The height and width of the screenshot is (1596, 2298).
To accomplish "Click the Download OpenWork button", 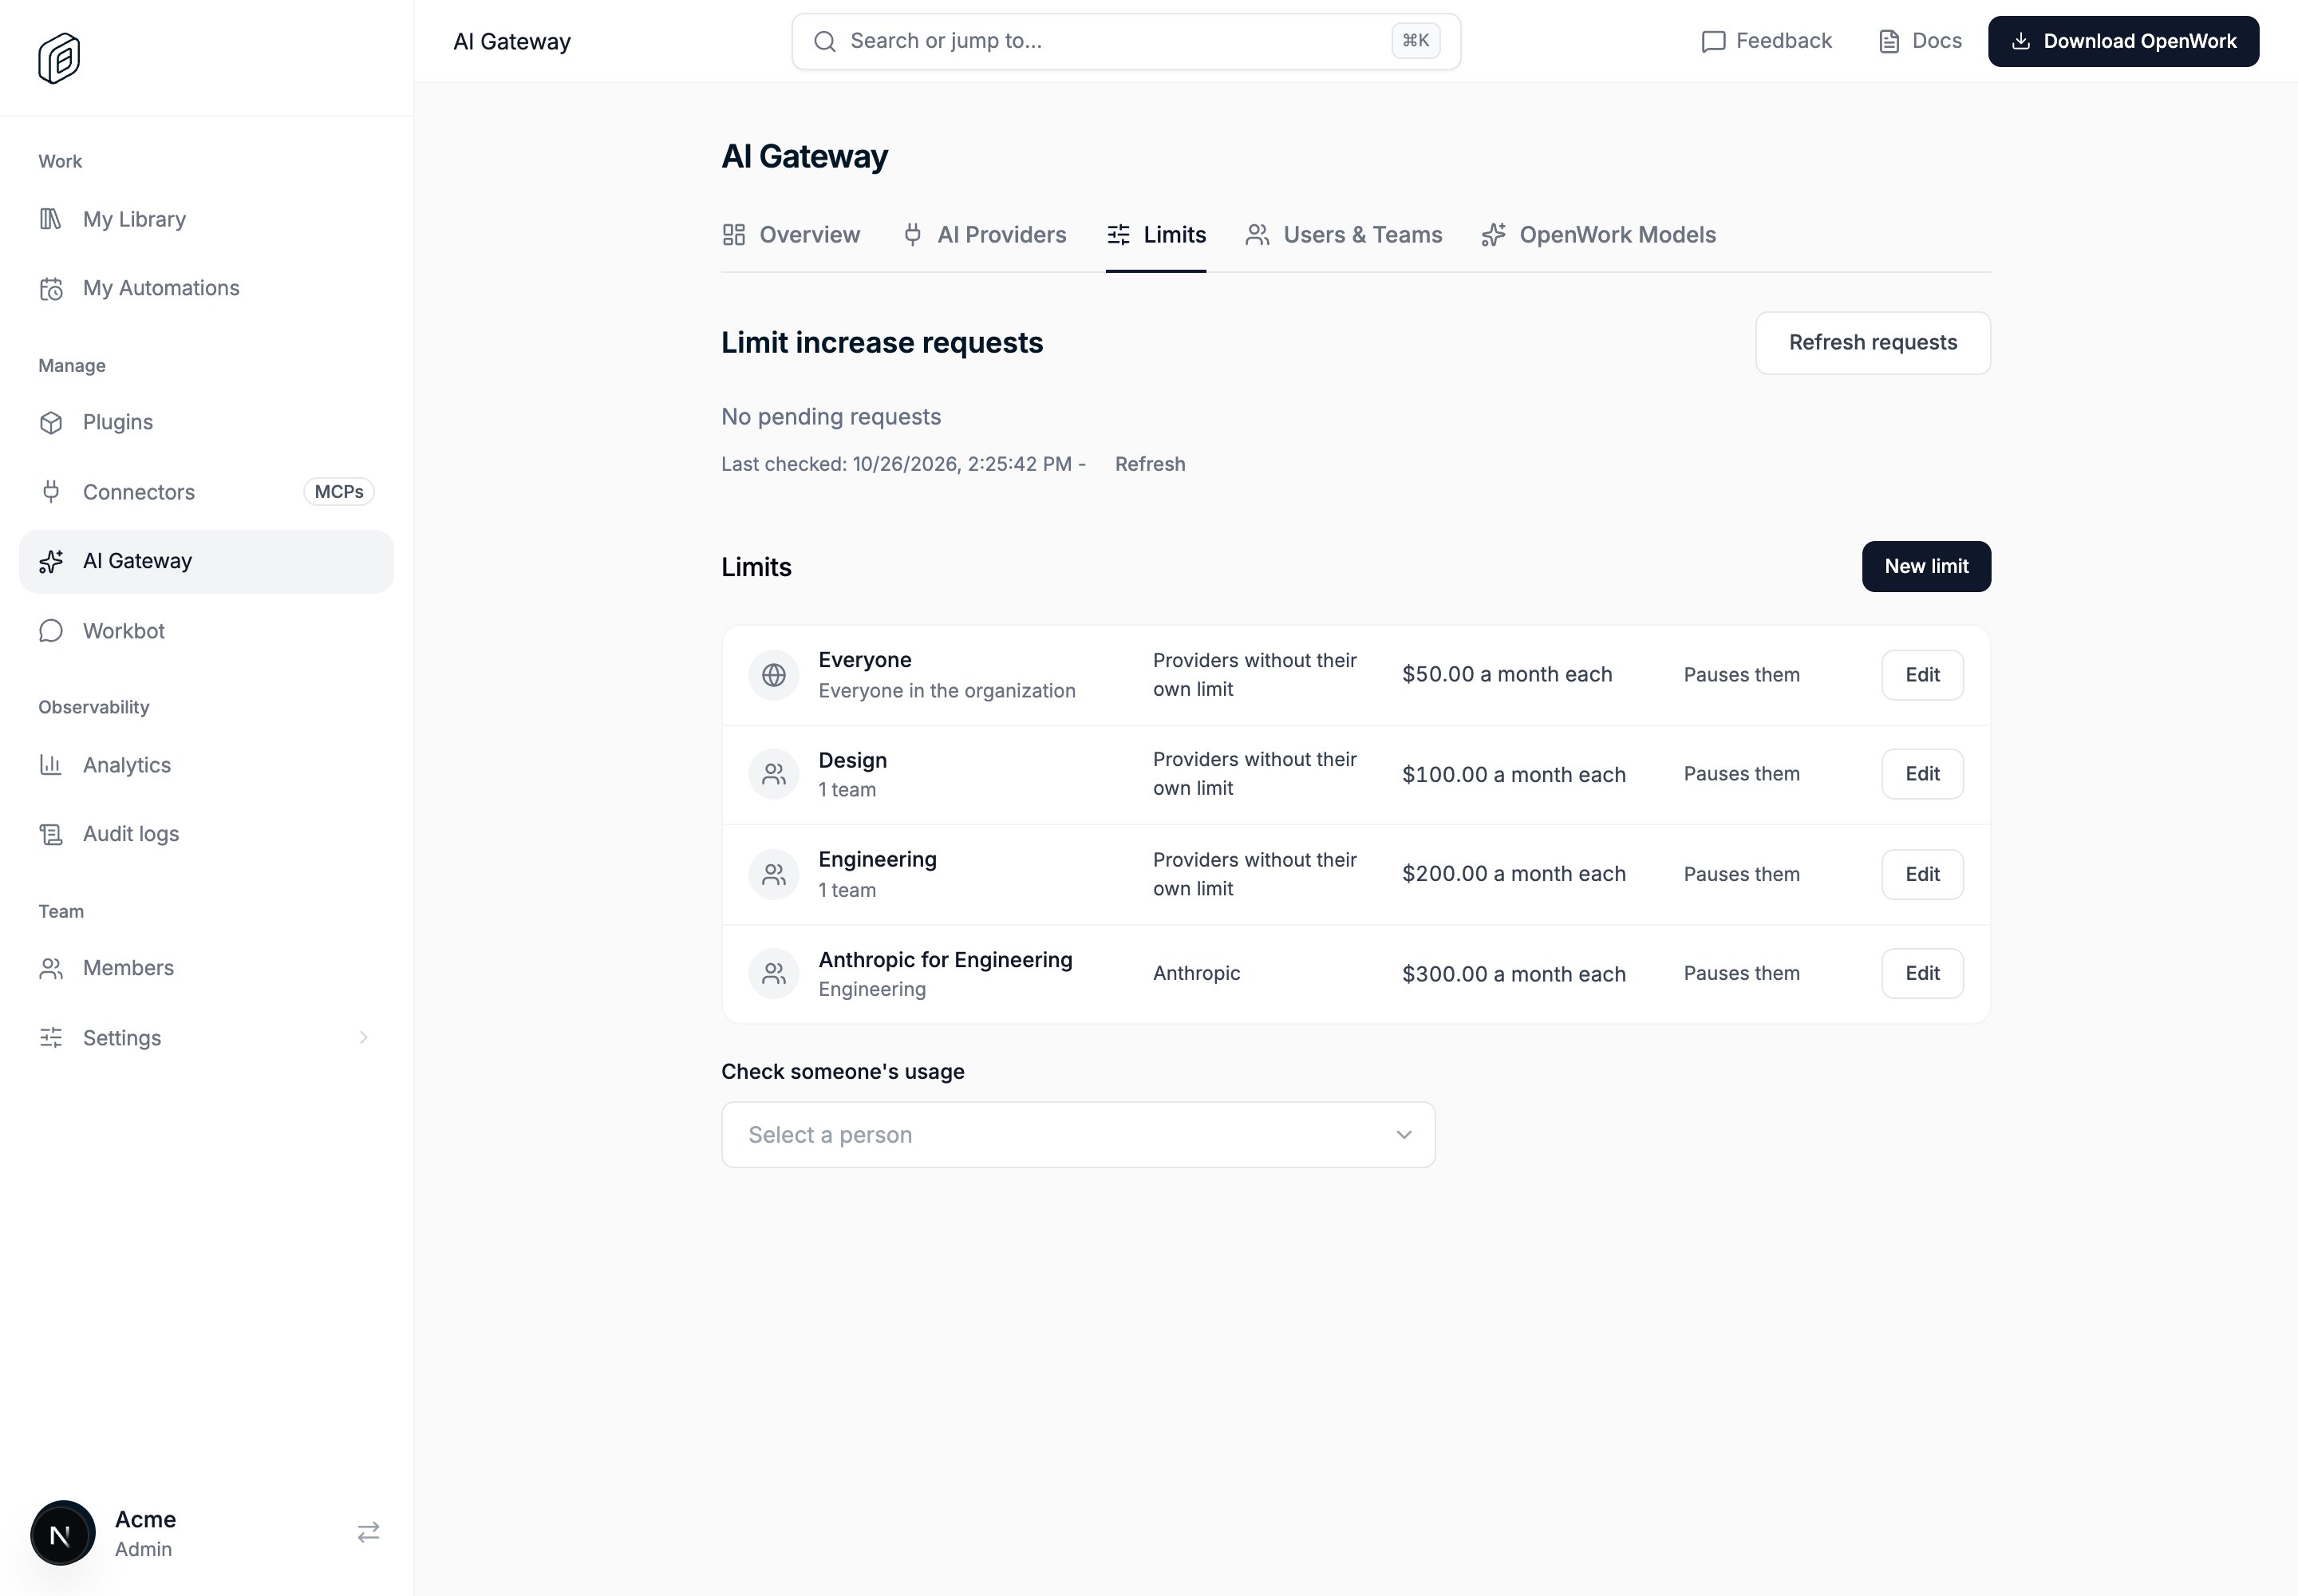I will point(2124,41).
